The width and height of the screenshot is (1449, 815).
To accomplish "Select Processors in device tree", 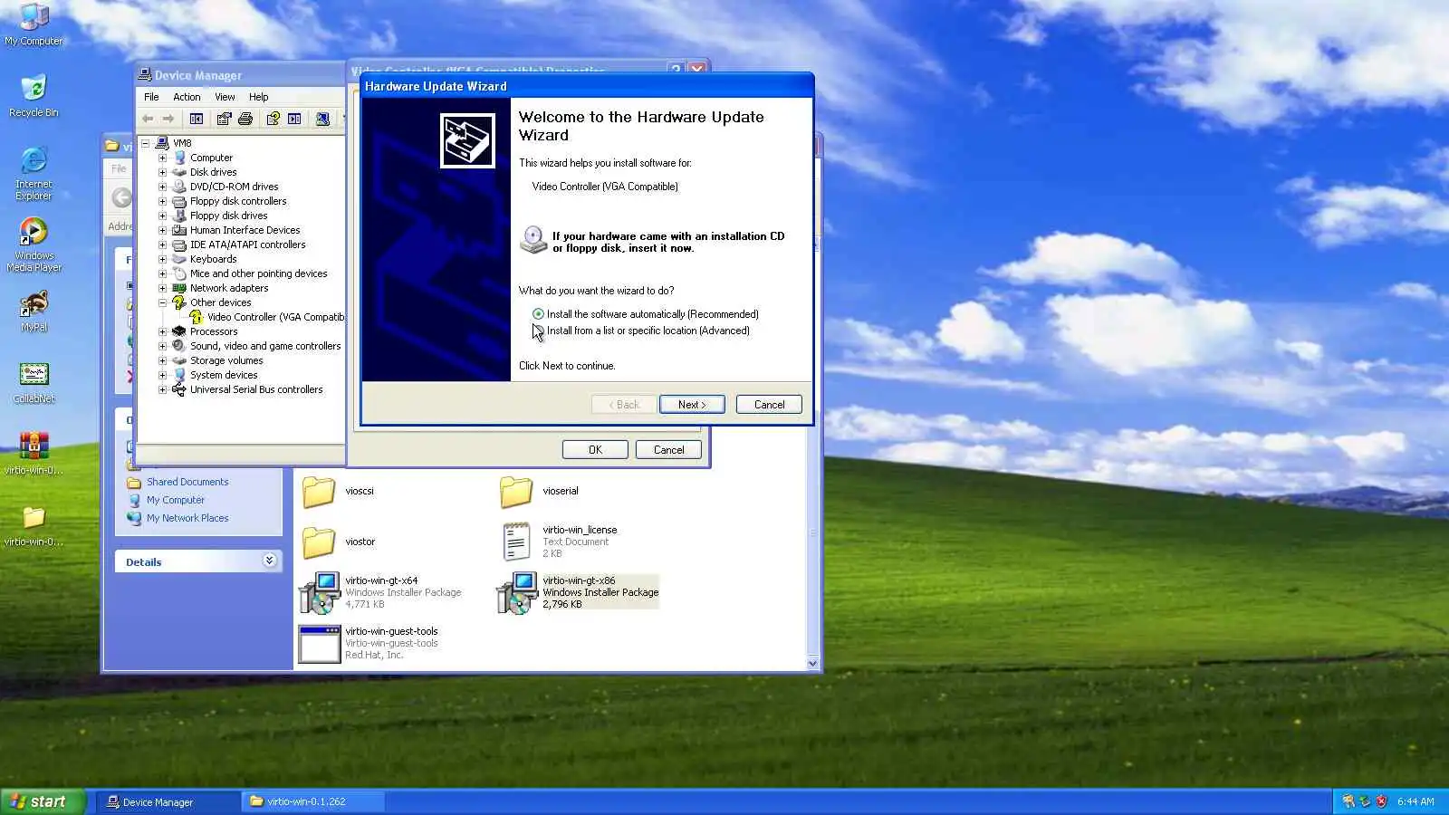I will 214,331.
